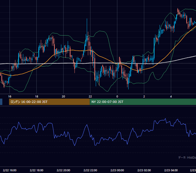This screenshot has width=196, height=173.
Task: Click the 2/23 00:00 date label
Action: [x=117, y=170]
